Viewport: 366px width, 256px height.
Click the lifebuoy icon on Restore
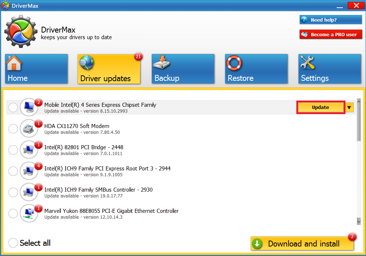[x=234, y=63]
